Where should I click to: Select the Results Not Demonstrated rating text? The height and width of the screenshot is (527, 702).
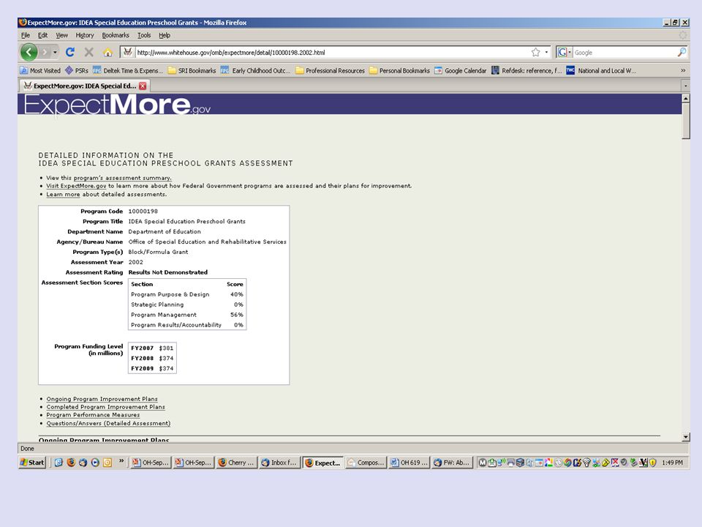(168, 272)
